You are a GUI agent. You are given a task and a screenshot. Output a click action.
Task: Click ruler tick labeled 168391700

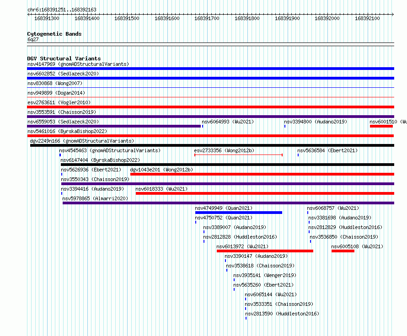[207, 18]
